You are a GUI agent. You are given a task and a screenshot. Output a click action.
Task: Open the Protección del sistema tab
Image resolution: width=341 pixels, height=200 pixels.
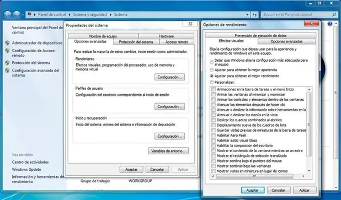136,42
